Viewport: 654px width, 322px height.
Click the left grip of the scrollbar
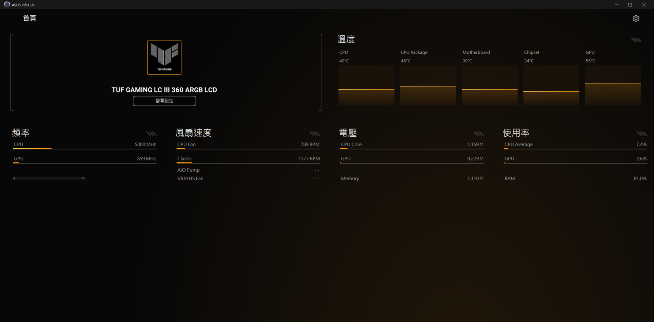tap(13, 179)
